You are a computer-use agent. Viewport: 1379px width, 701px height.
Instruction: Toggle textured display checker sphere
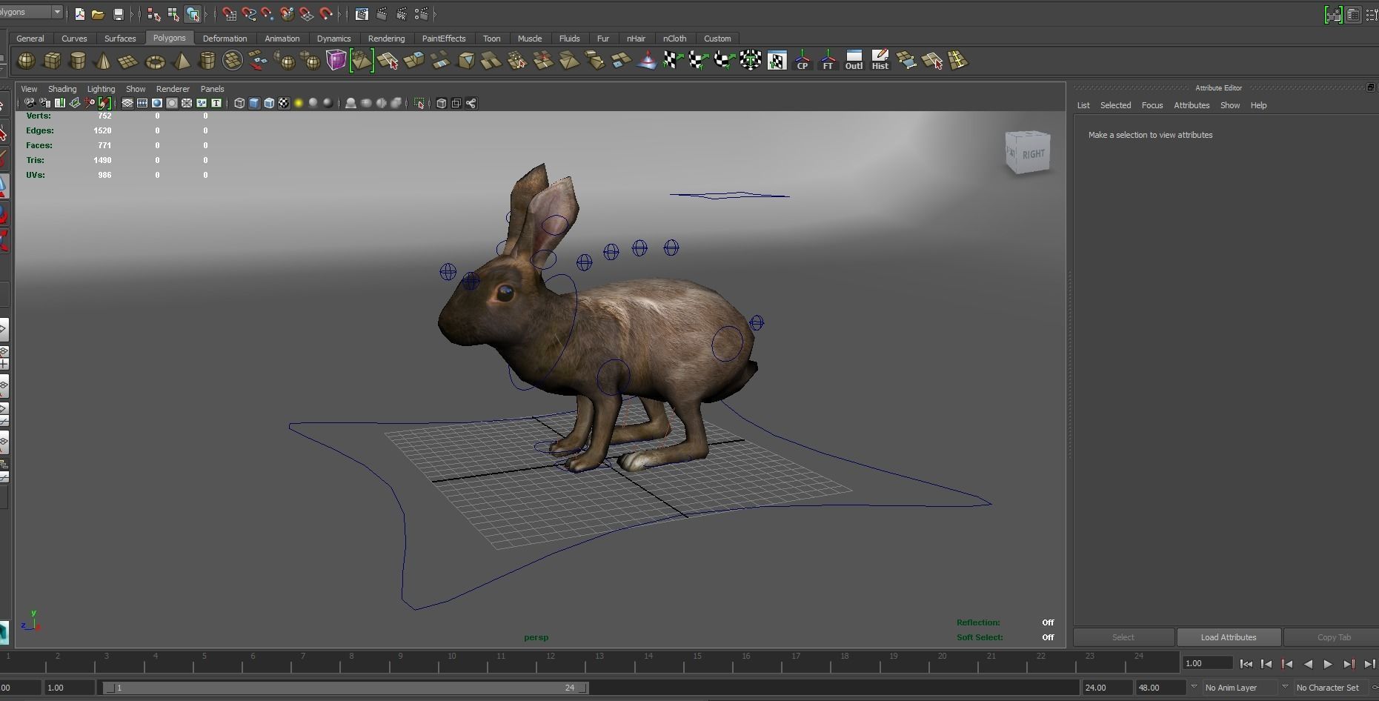coord(284,103)
